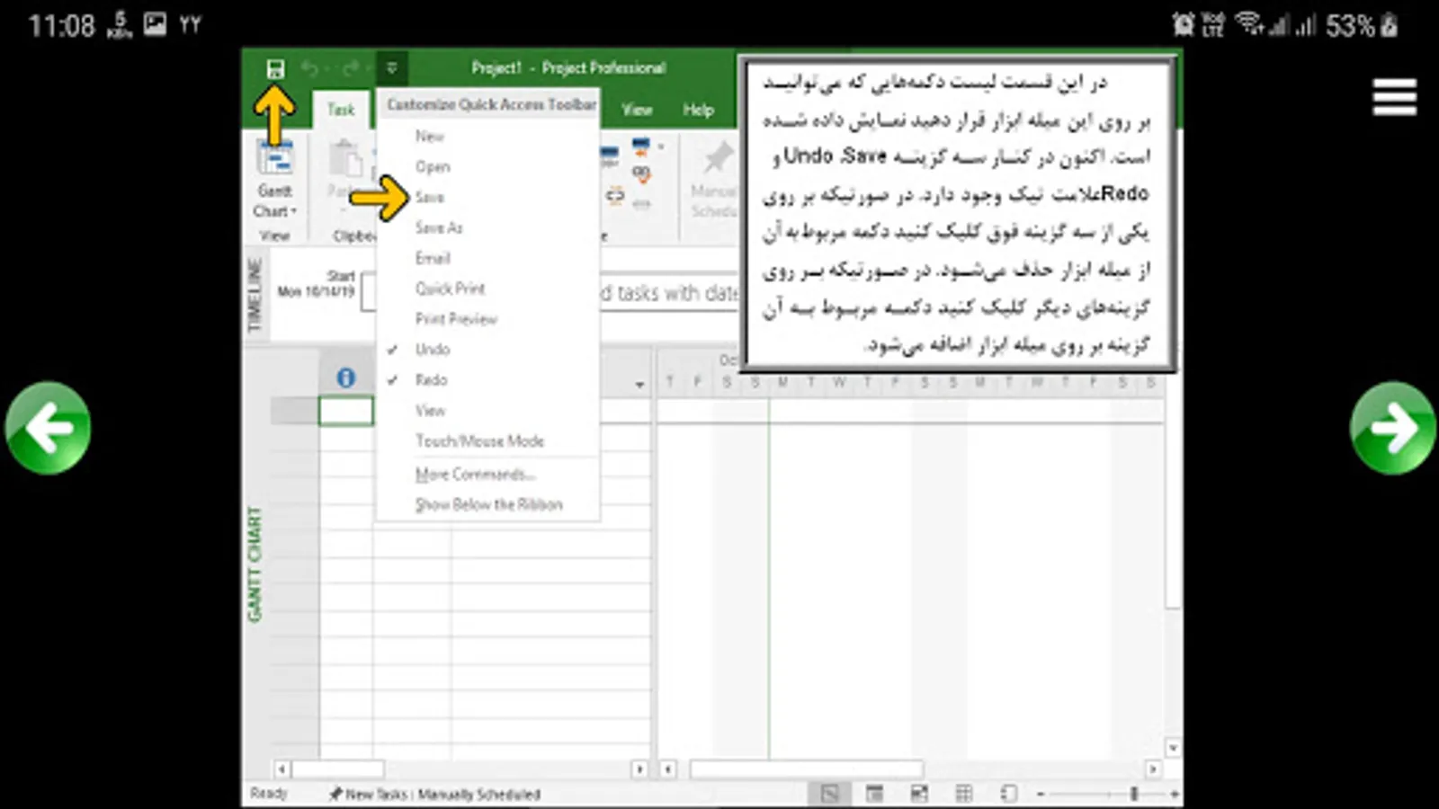
Task: Choose Show Below the Ribbon
Action: (488, 505)
